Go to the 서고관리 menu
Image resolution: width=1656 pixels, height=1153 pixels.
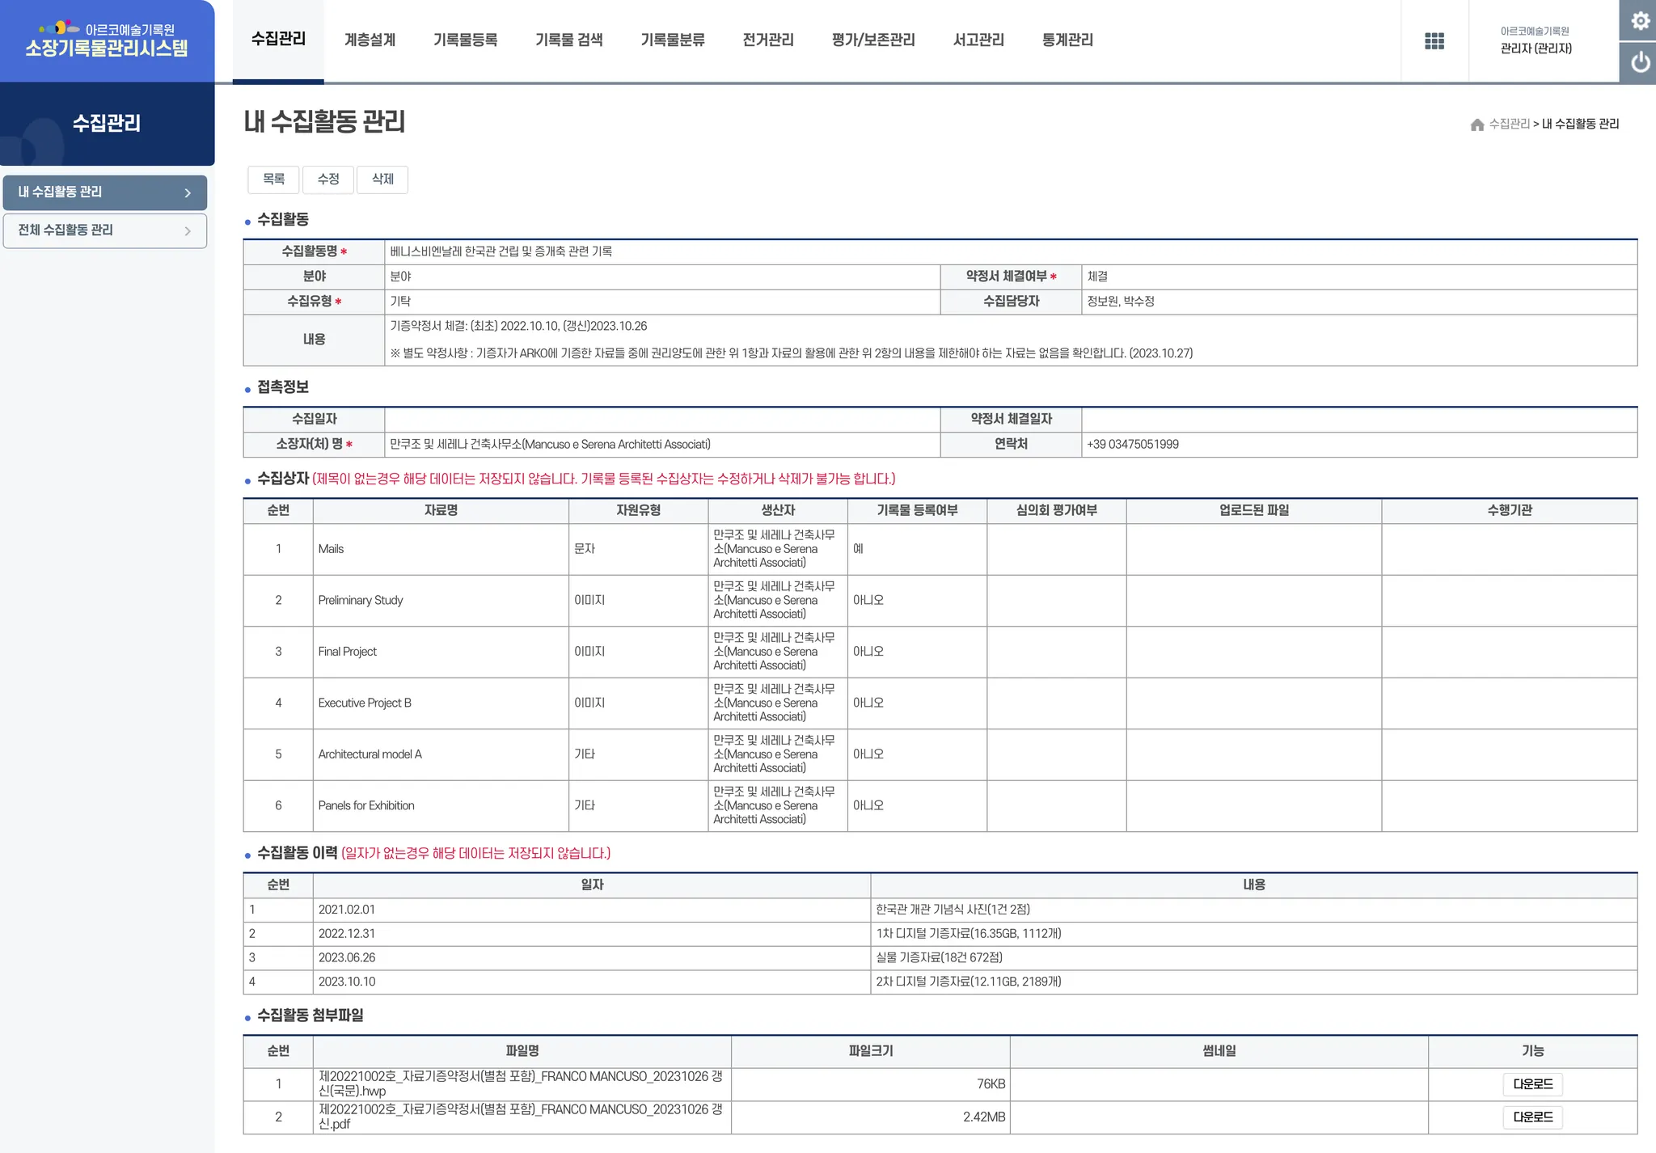tap(978, 40)
